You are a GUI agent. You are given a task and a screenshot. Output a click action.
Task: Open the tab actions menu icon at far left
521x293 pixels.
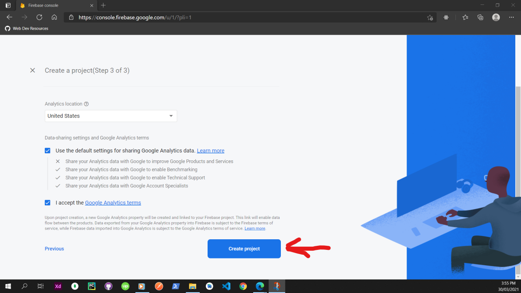click(8, 5)
